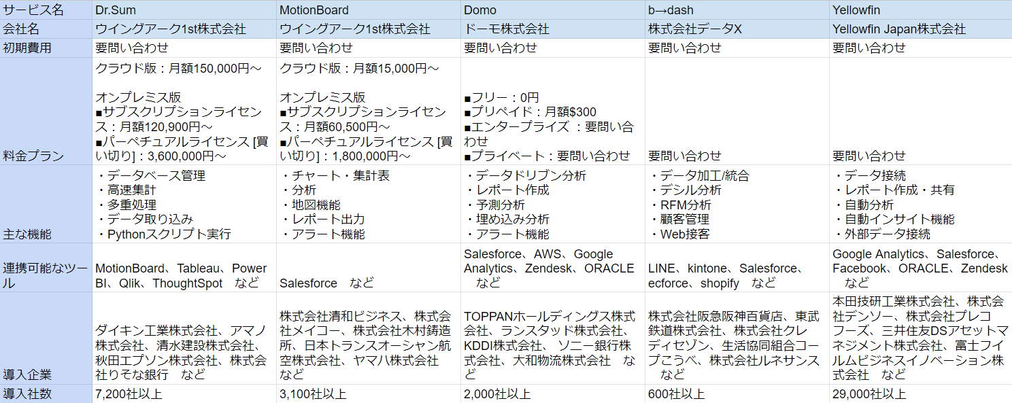Click the Domo service name cell
This screenshot has height=403, width=1012.
click(553, 10)
